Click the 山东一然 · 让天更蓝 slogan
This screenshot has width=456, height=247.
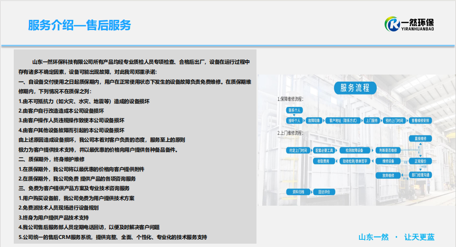pos(396,237)
